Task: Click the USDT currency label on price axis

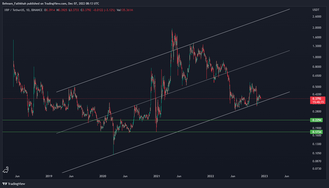Action: [x=316, y=10]
